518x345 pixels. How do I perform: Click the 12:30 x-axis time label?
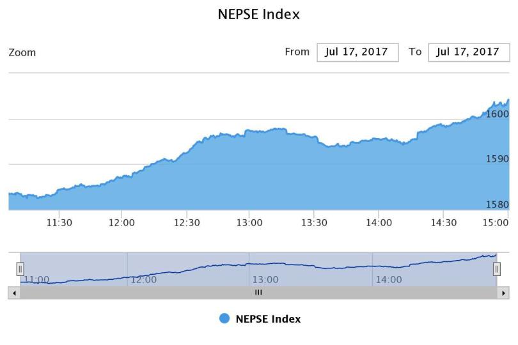187,223
